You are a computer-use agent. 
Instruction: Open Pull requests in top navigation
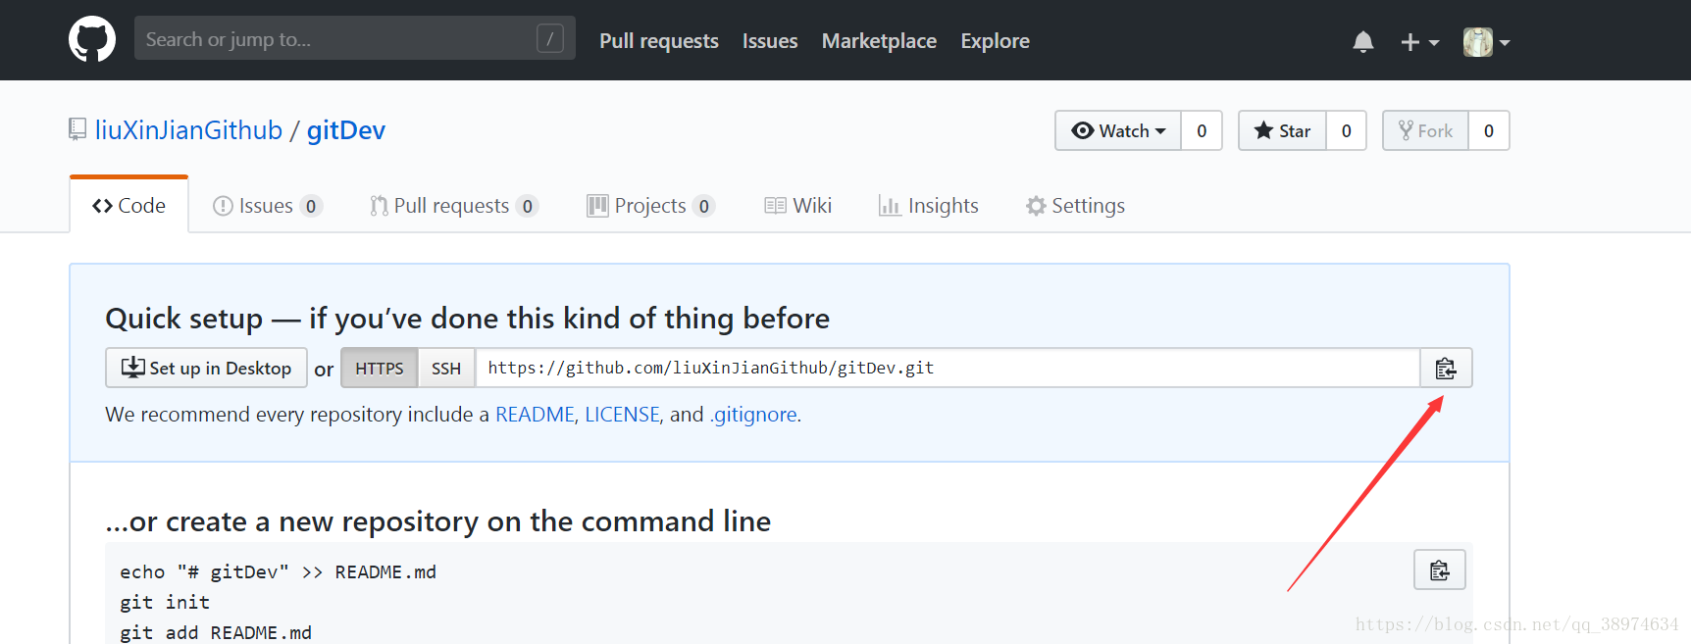(658, 41)
